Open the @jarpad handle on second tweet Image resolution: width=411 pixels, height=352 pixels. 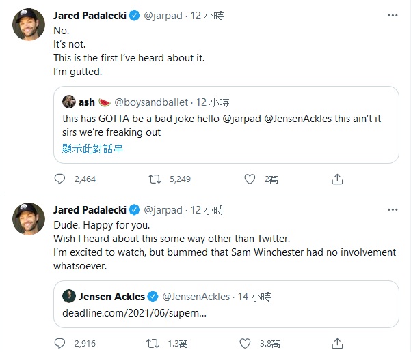coord(163,209)
